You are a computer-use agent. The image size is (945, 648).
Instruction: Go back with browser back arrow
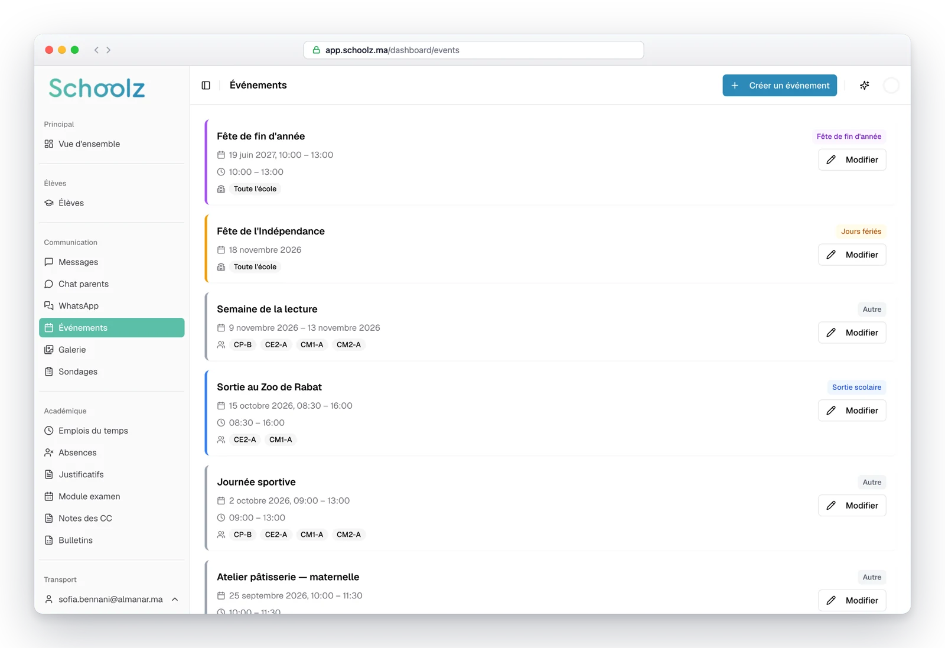96,50
